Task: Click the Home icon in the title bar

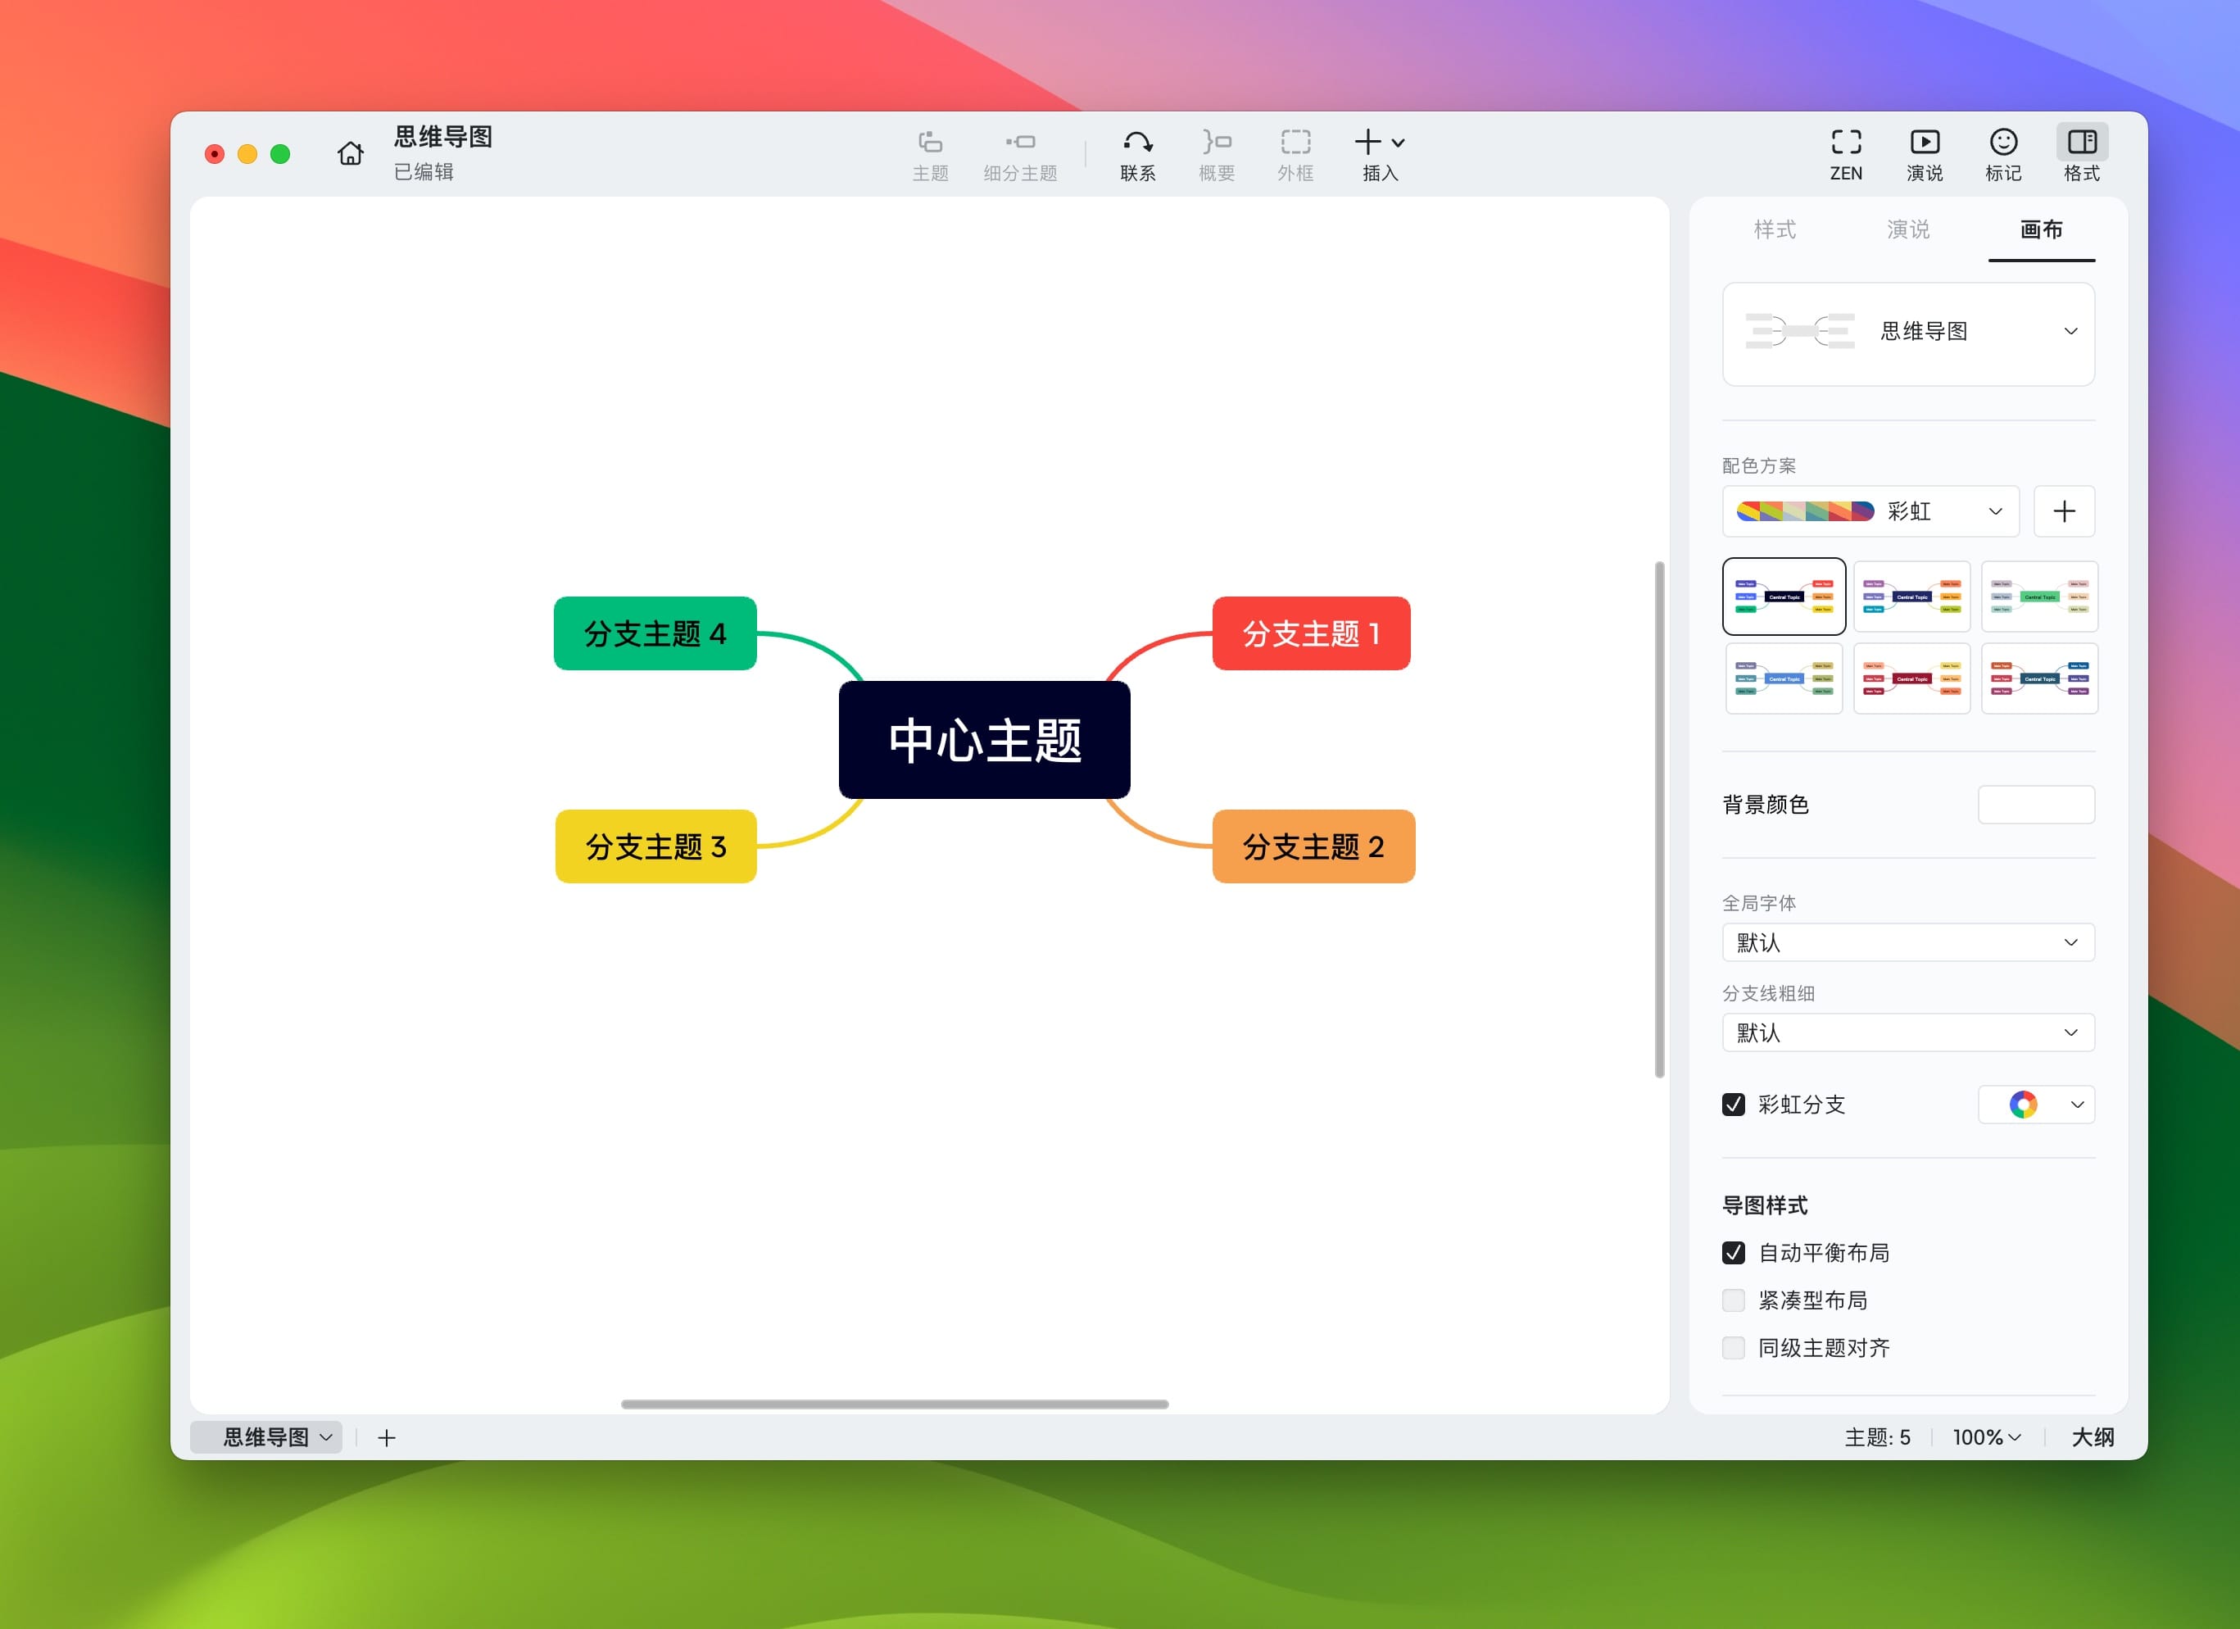Action: pyautogui.click(x=350, y=153)
